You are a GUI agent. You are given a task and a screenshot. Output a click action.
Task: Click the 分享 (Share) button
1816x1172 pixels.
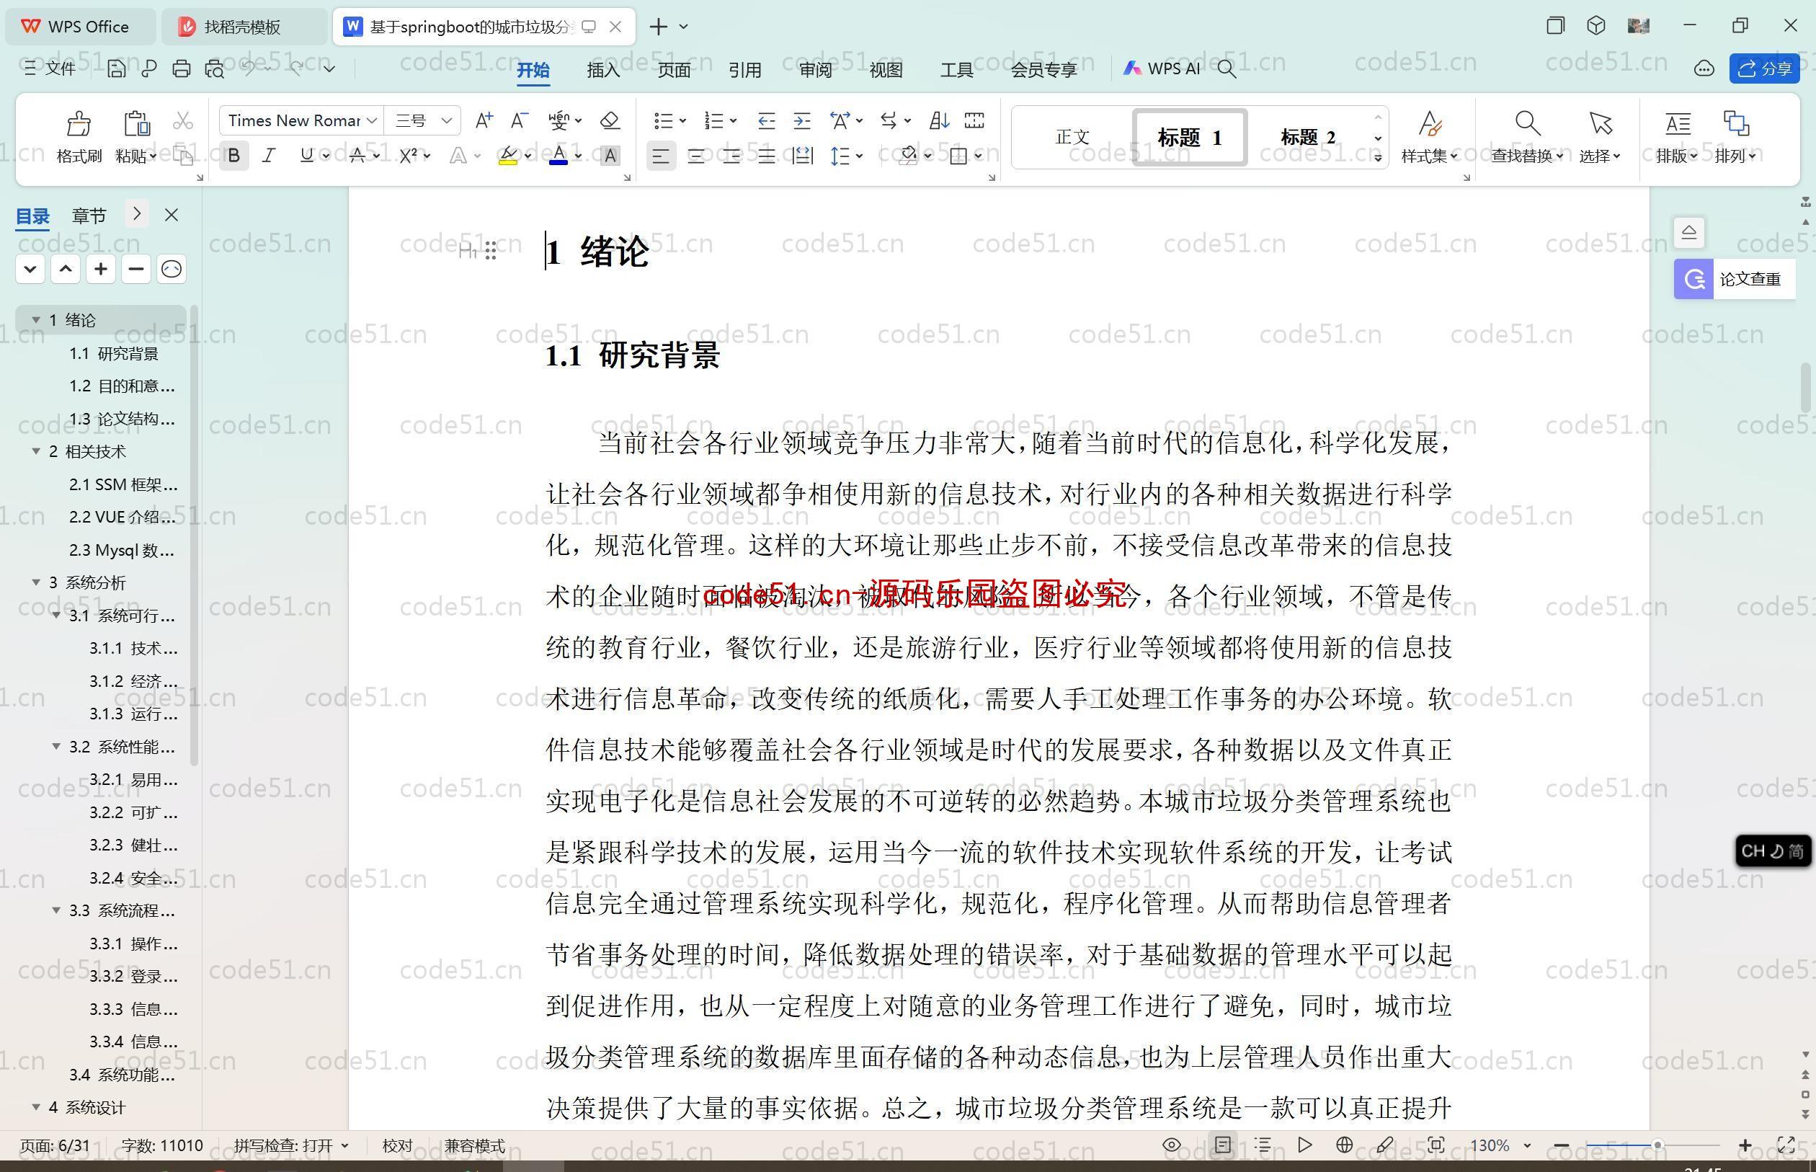1764,68
